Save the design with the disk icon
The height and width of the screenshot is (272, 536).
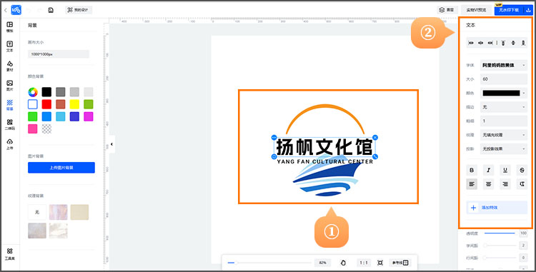coord(51,10)
